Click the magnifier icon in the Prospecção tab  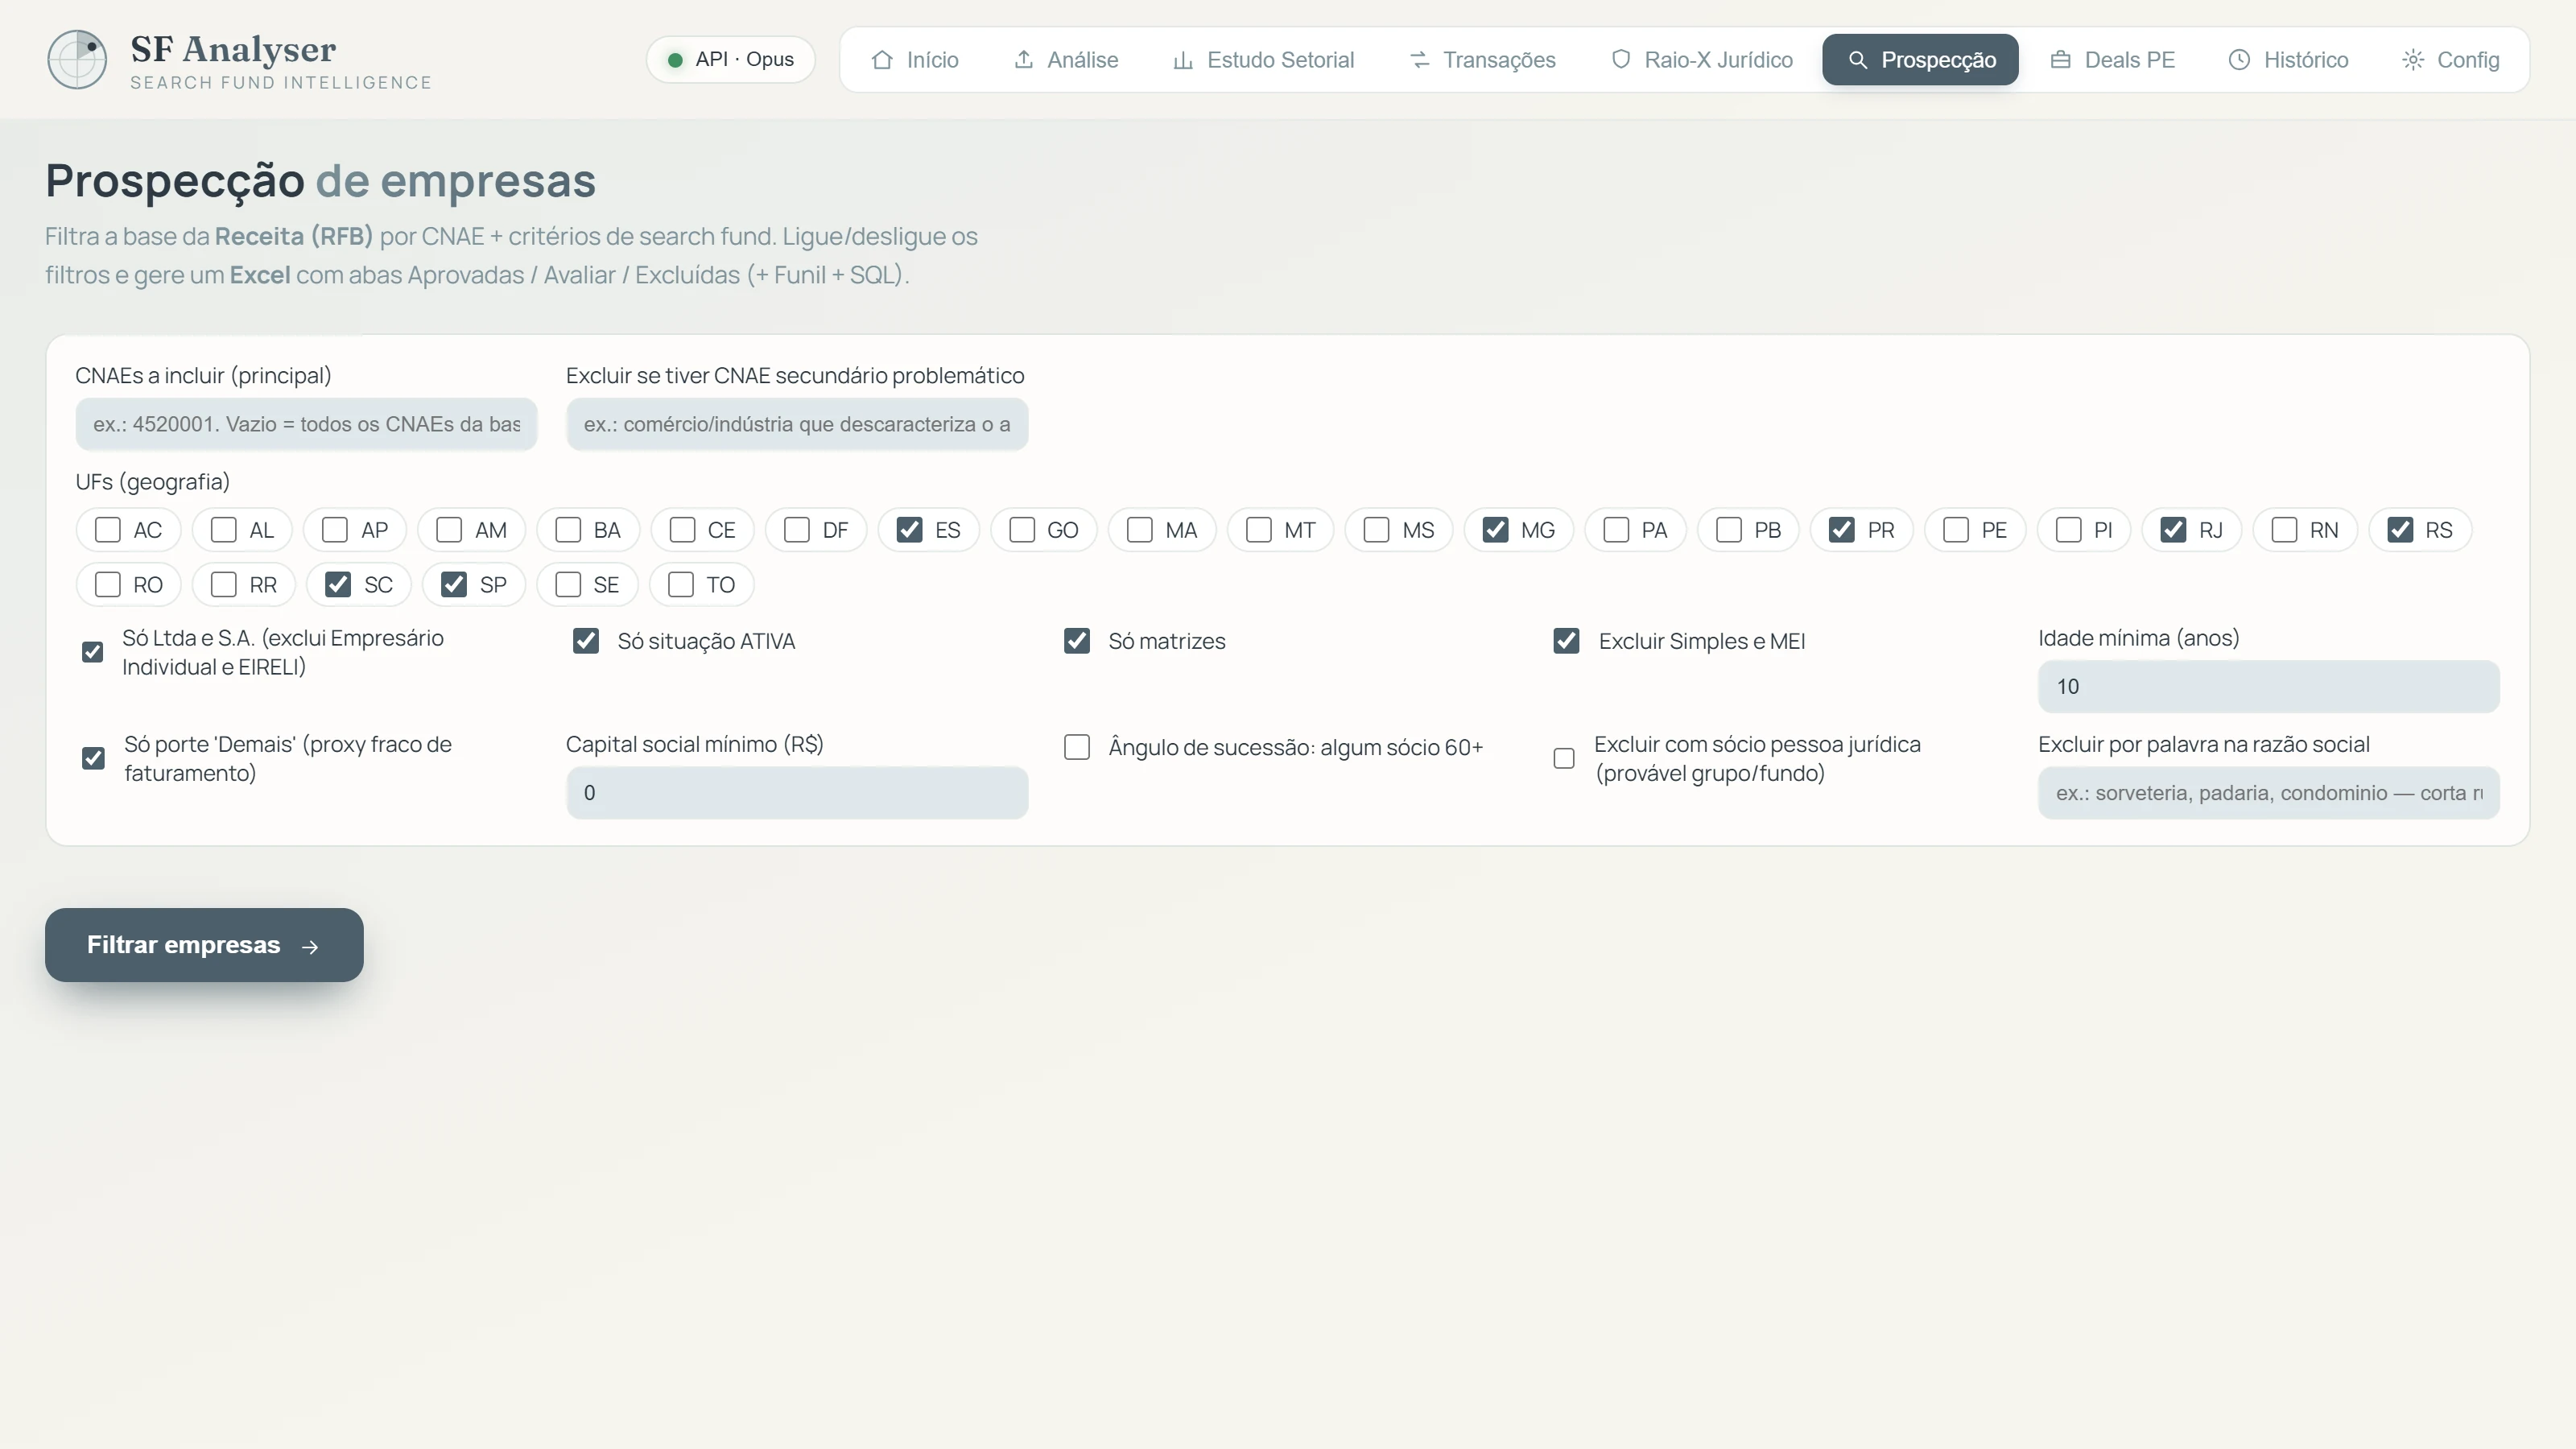tap(1857, 60)
